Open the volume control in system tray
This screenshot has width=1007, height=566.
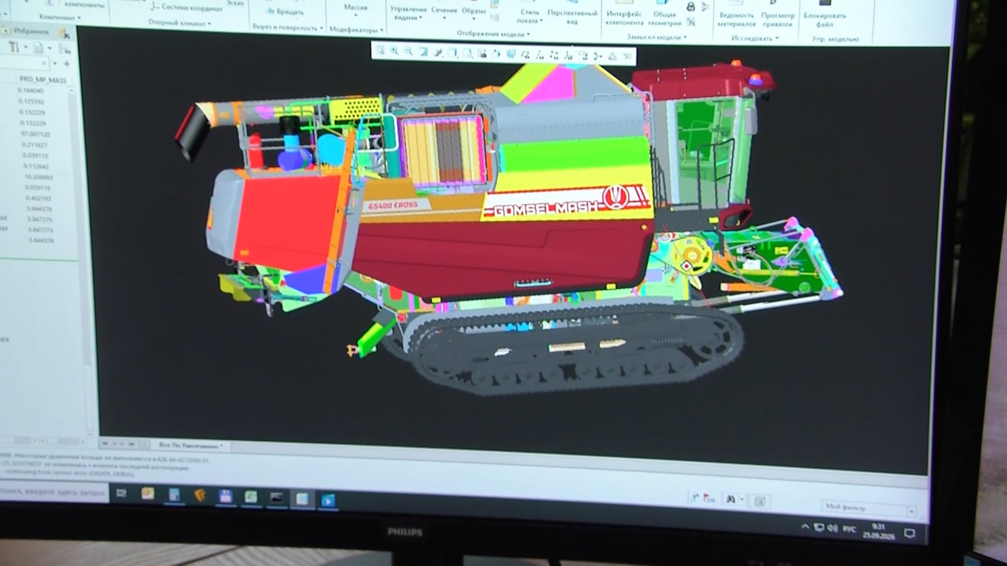point(832,528)
